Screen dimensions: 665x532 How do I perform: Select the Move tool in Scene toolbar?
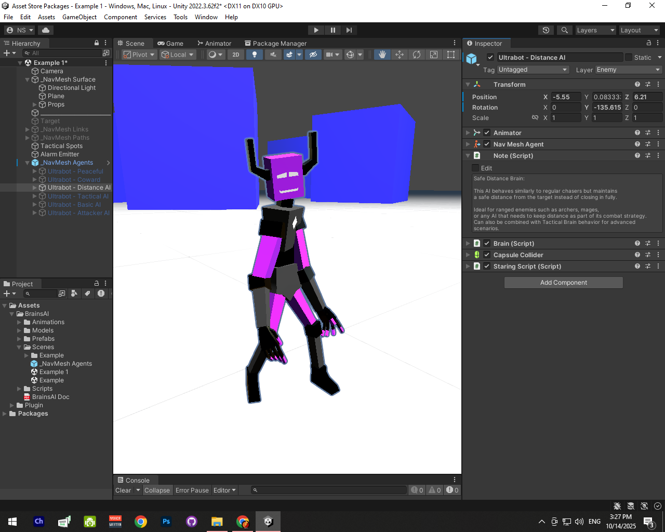click(400, 55)
